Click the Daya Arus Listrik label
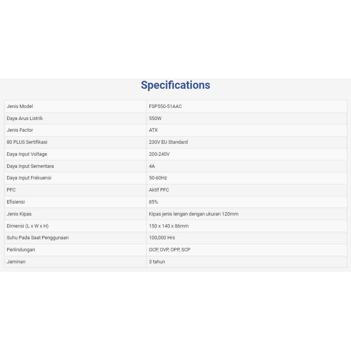351x351 pixels. coord(25,119)
